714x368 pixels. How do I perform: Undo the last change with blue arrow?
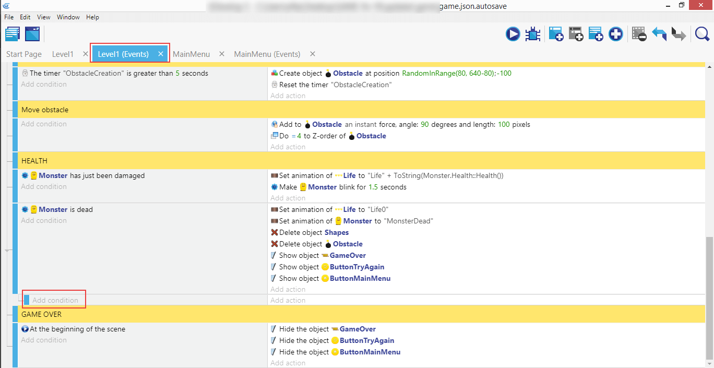coord(659,34)
